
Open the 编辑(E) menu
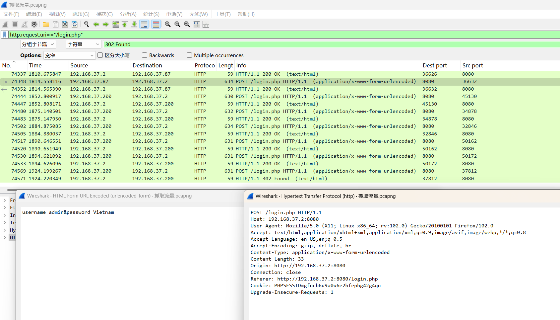[x=34, y=14]
